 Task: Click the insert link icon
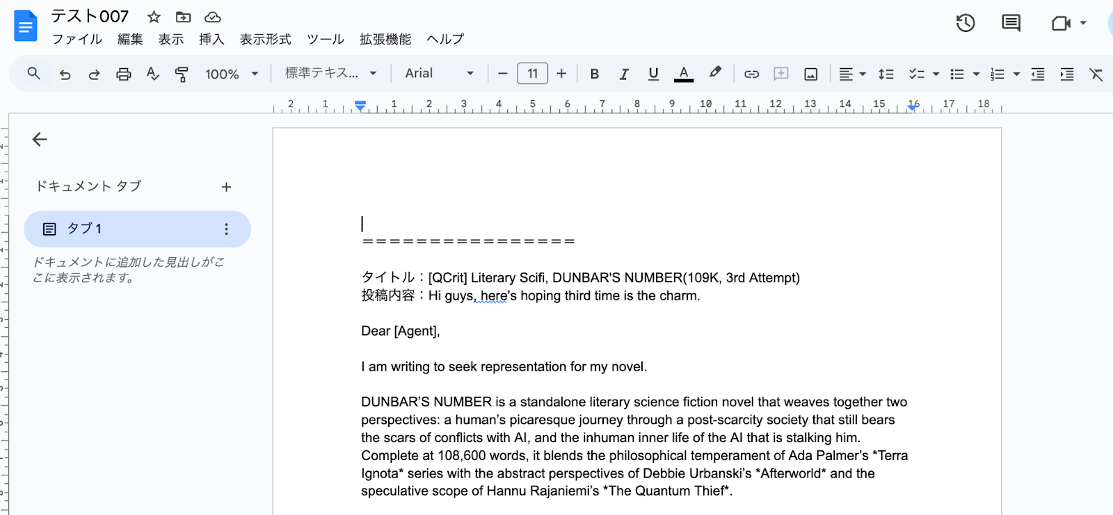pyautogui.click(x=751, y=74)
